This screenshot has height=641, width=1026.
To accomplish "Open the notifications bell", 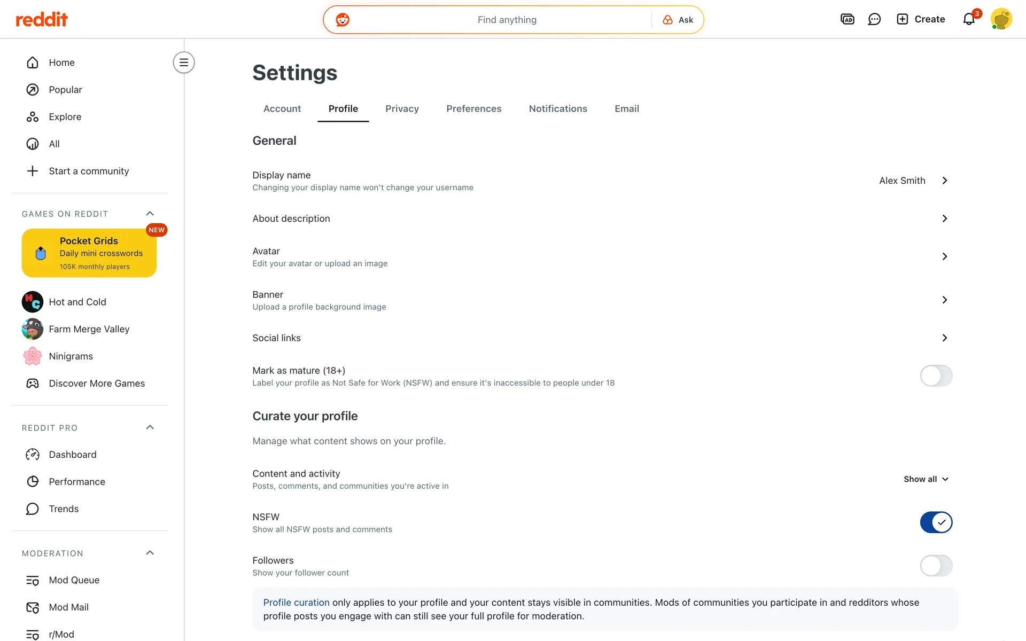I will pyautogui.click(x=969, y=19).
